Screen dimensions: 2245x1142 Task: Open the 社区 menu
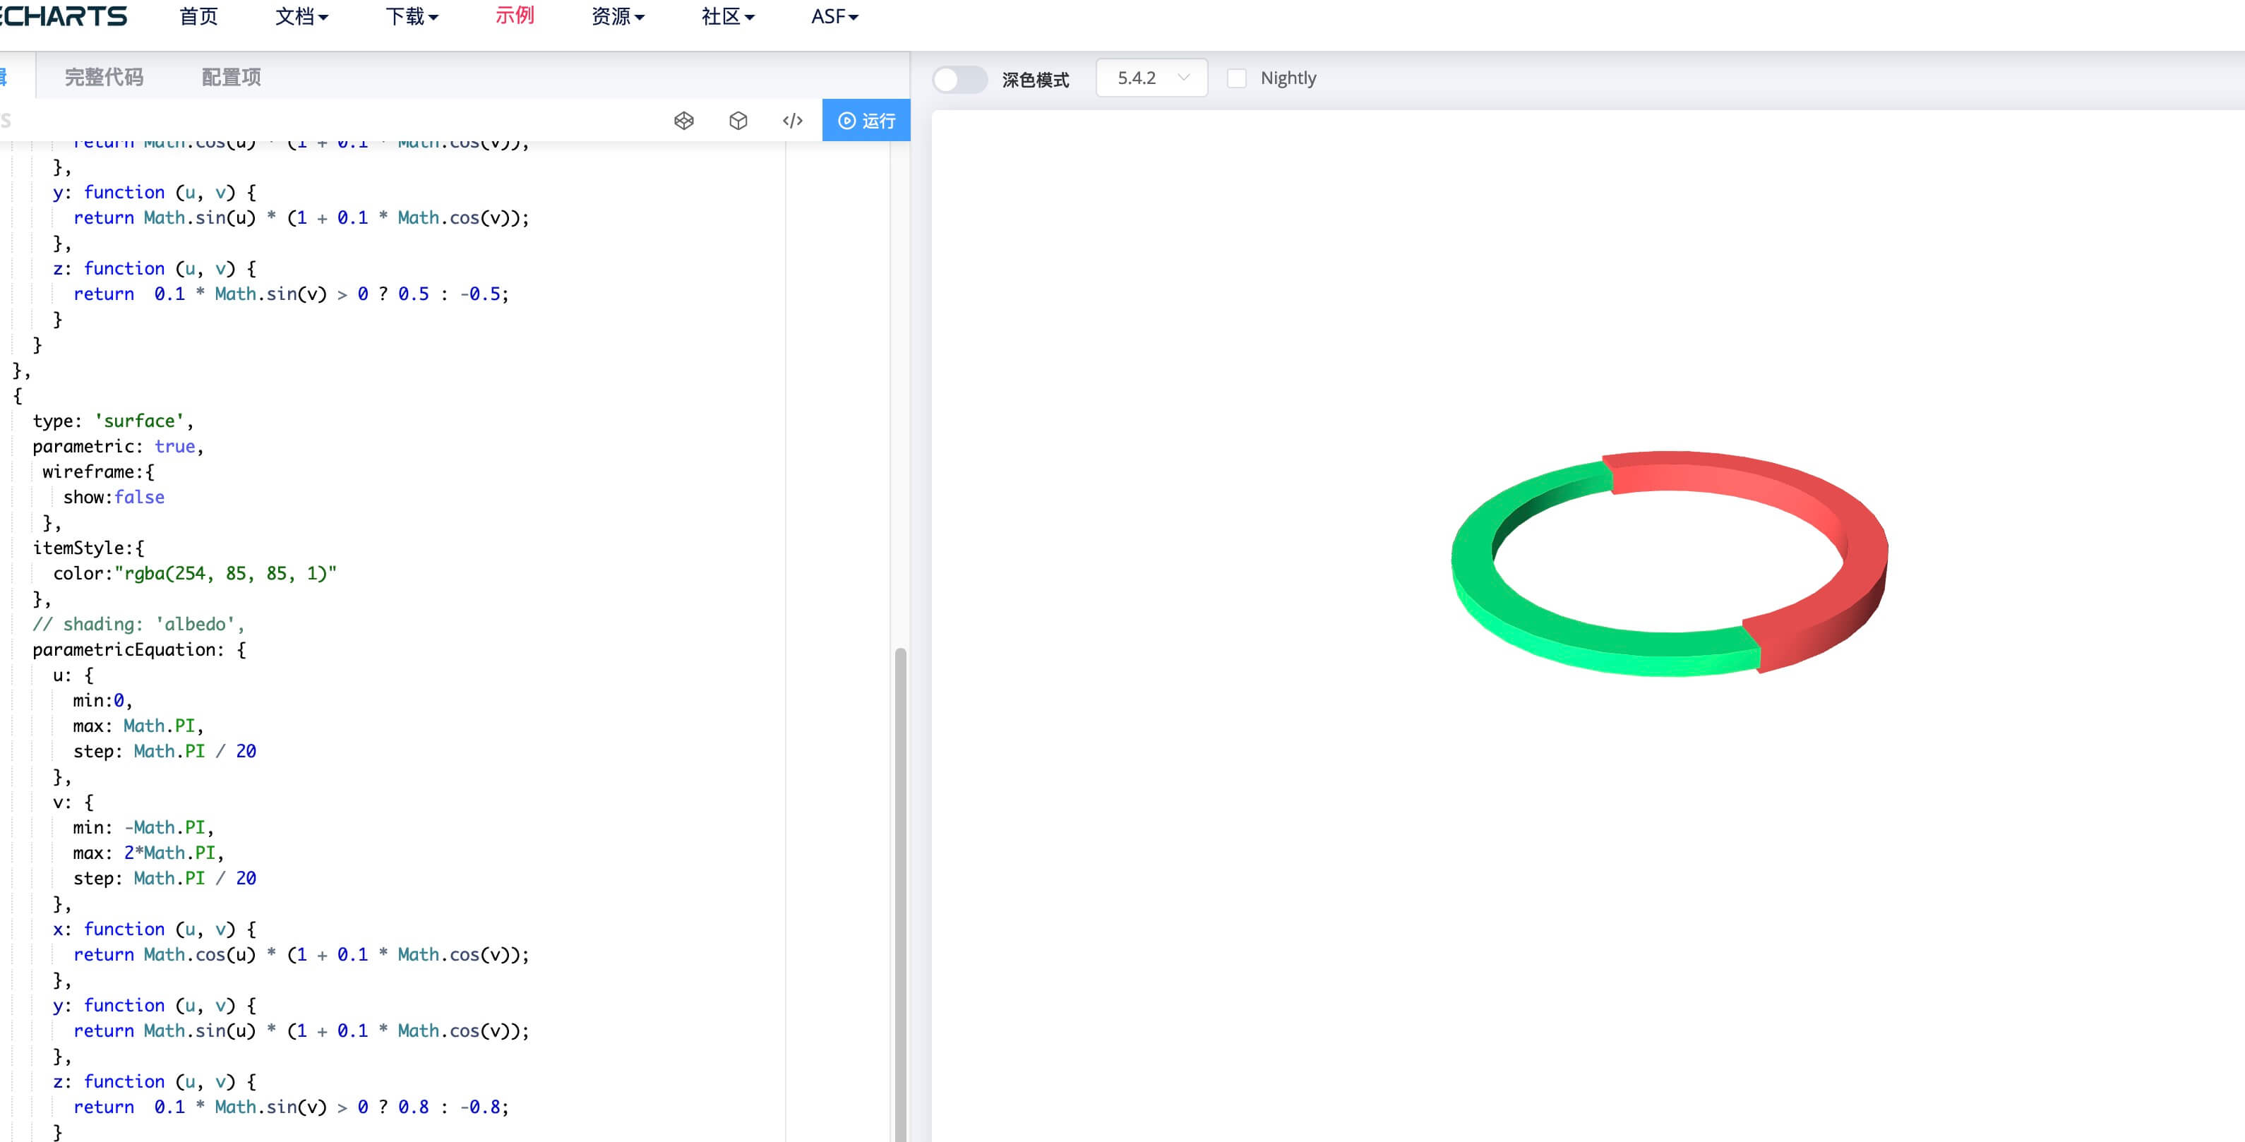727,16
